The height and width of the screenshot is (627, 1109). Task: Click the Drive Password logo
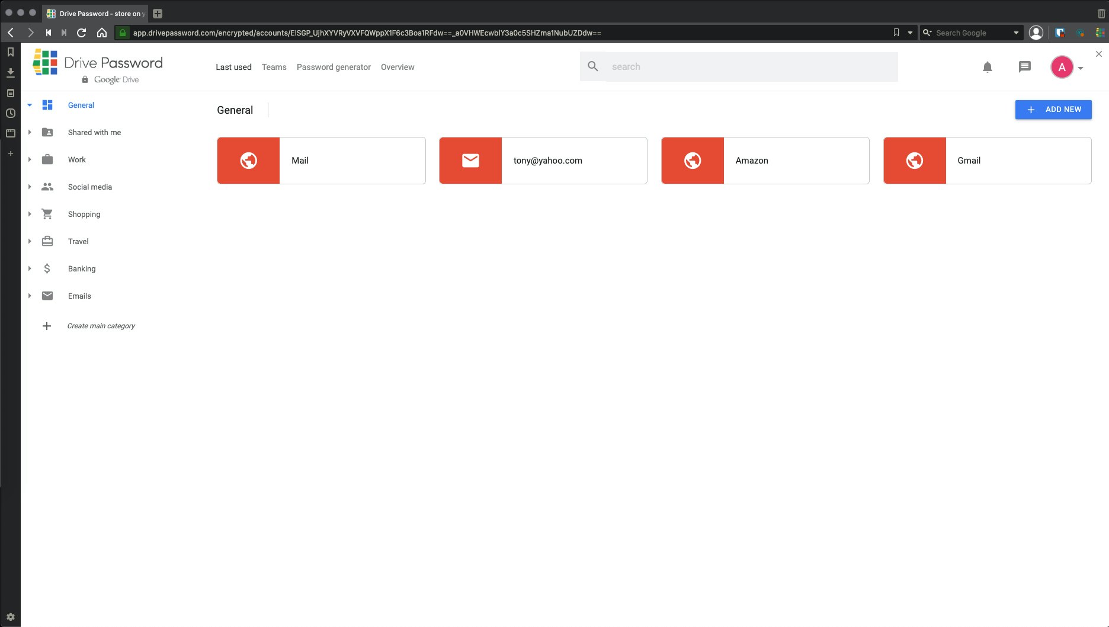(x=98, y=62)
